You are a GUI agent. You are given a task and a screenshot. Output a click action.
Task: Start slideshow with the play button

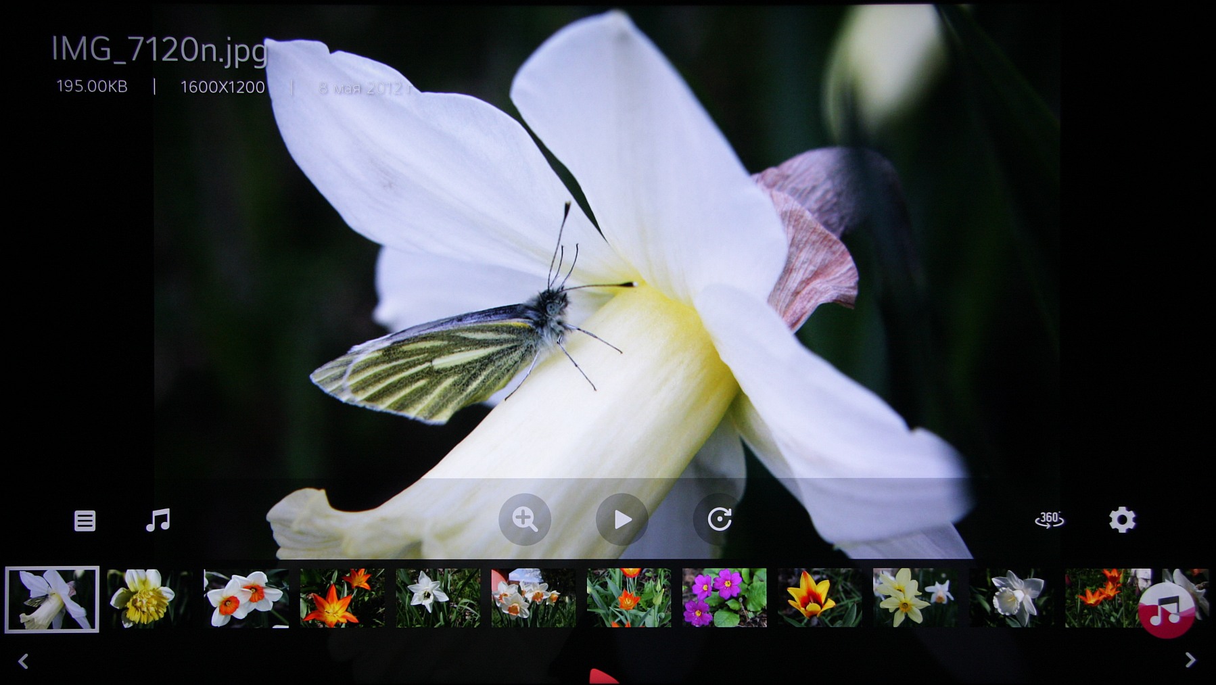(622, 519)
